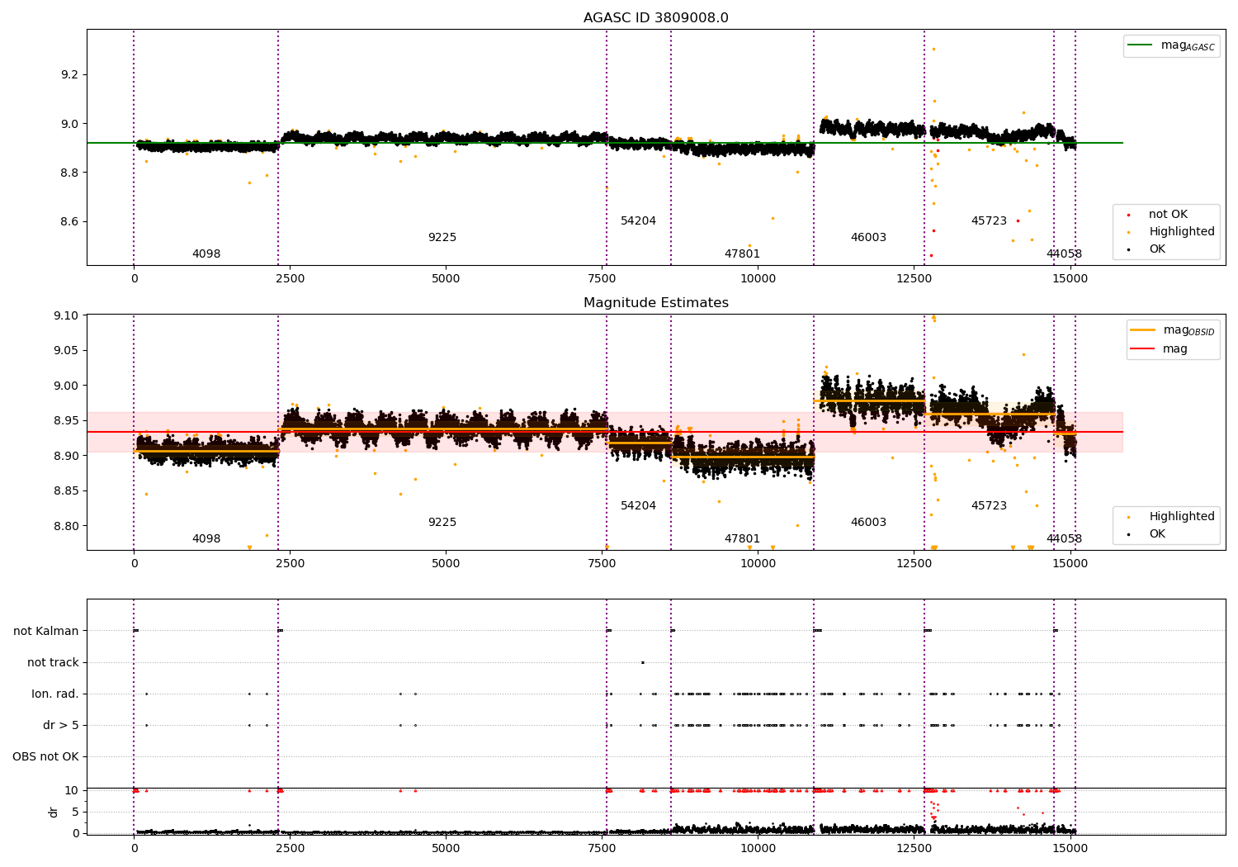Click obsid label 9225 in Magnitude Estimates plot
The width and height of the screenshot is (1238, 867).
click(x=442, y=523)
